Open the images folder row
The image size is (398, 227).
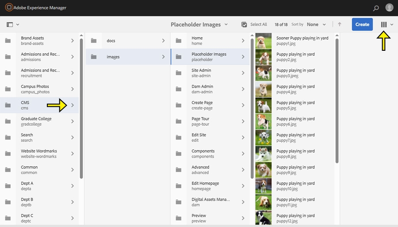click(x=128, y=57)
